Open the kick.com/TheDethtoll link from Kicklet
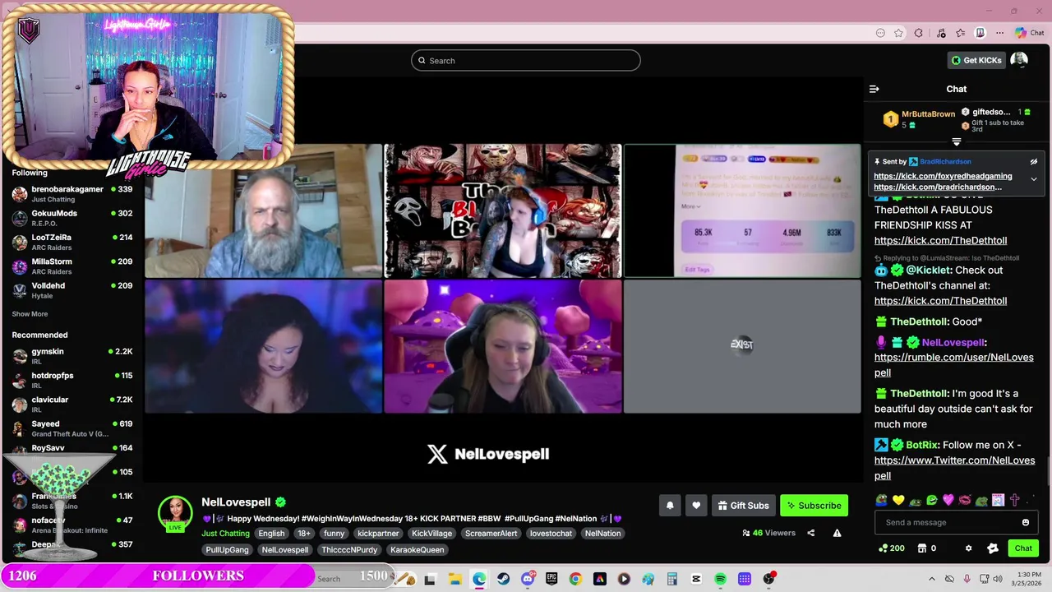This screenshot has height=592, width=1052. click(x=940, y=301)
